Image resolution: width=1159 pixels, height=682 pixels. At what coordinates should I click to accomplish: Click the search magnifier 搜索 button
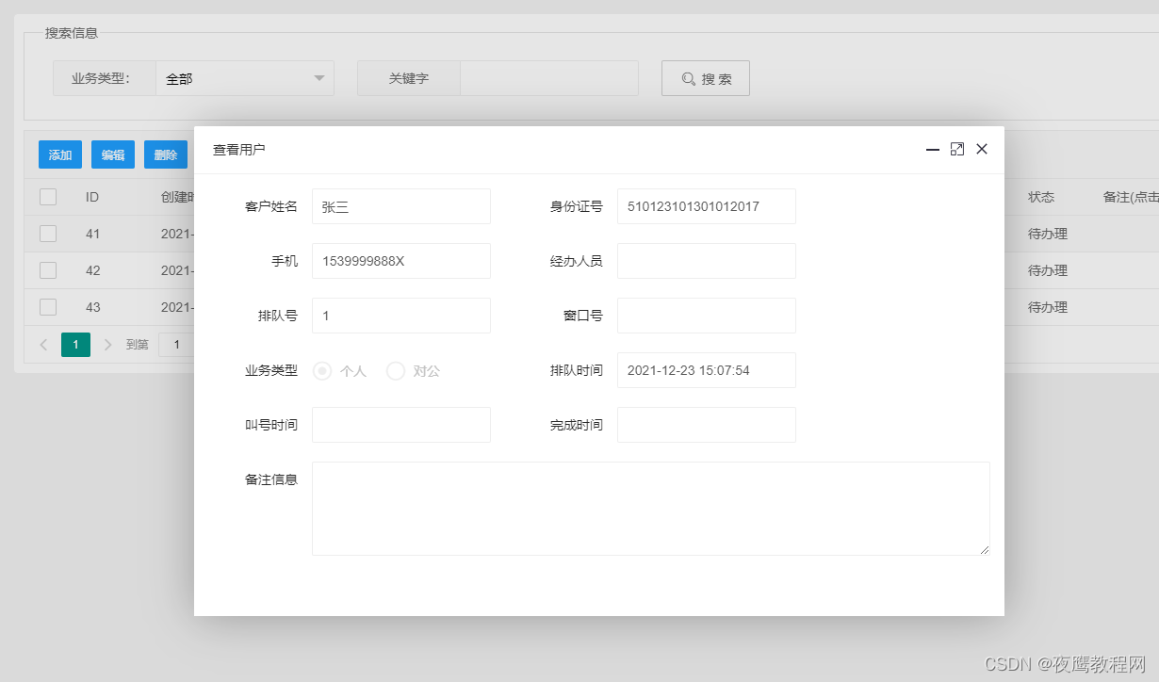click(706, 78)
